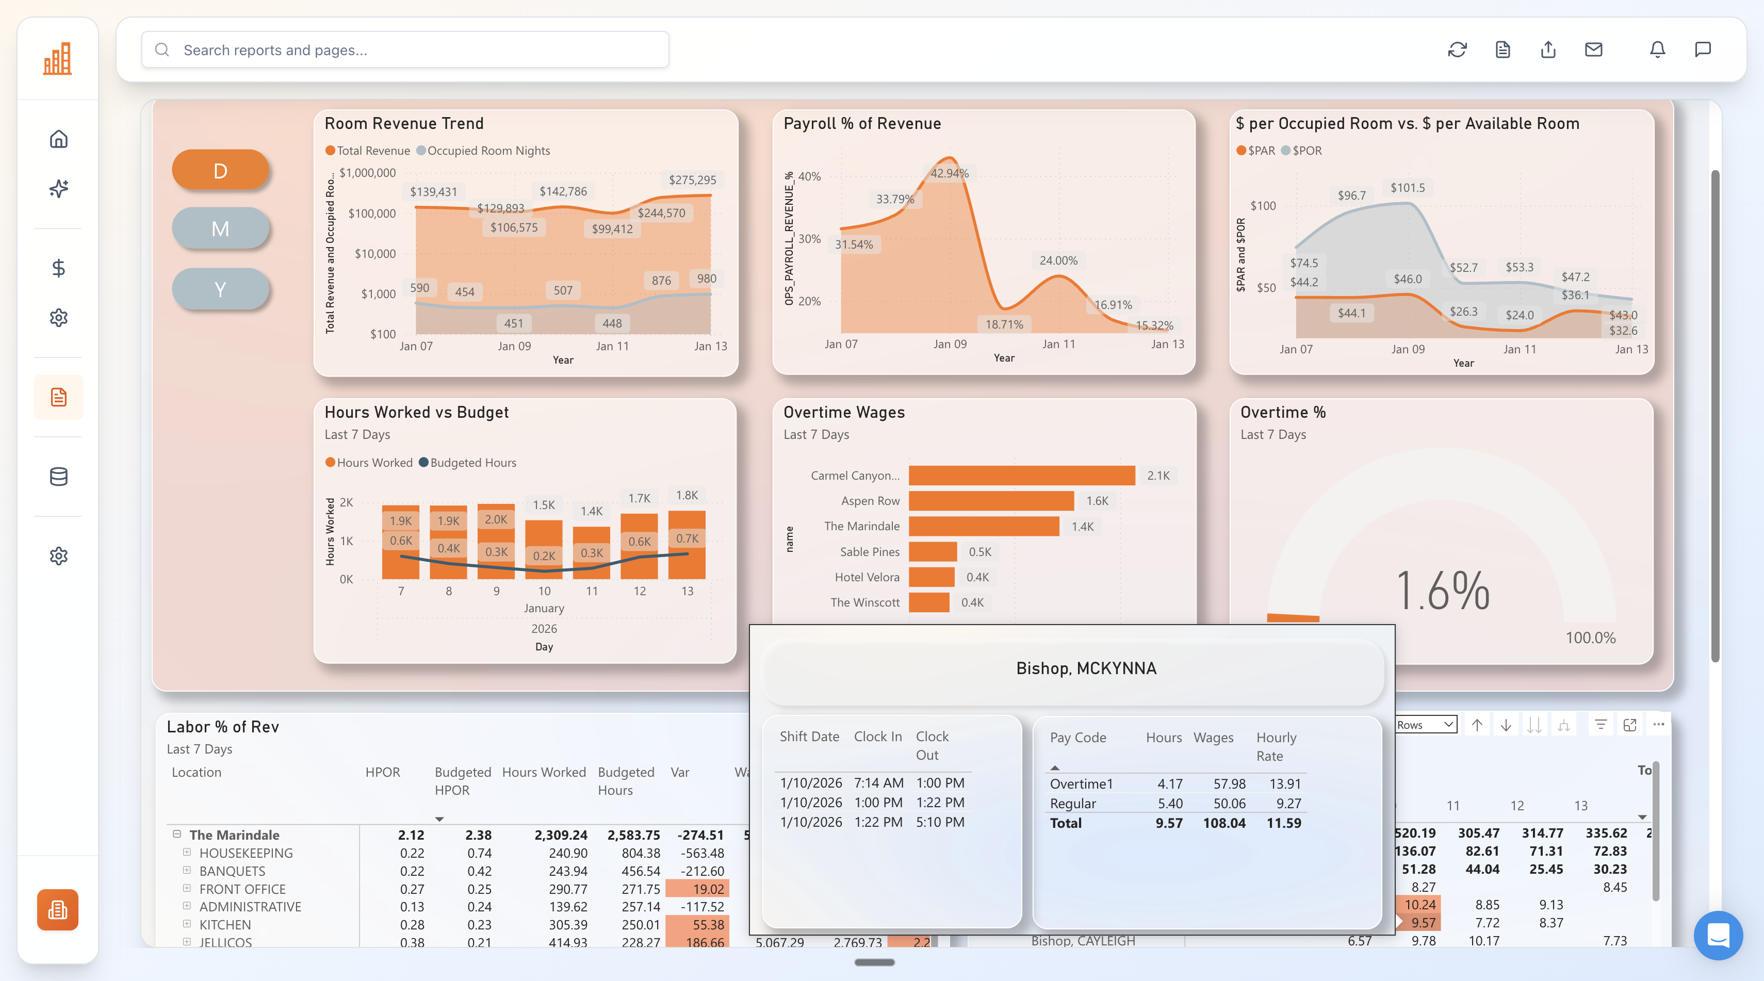
Task: Select the Bishop, CAYLEIGH row
Action: click(x=1082, y=941)
